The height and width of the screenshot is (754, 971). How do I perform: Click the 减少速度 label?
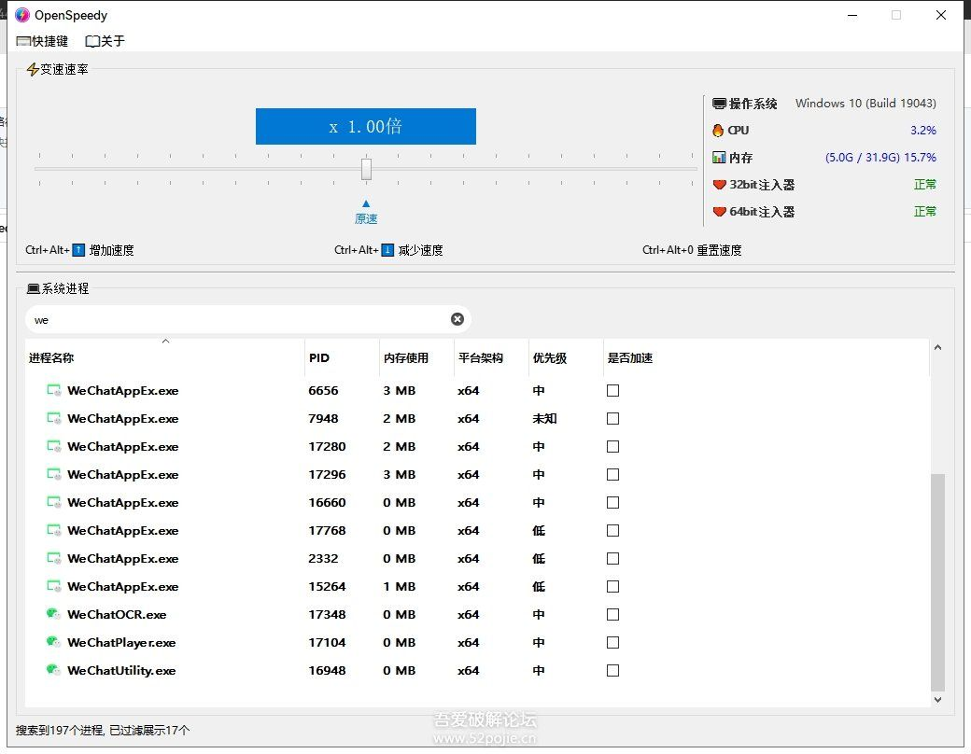tap(420, 250)
